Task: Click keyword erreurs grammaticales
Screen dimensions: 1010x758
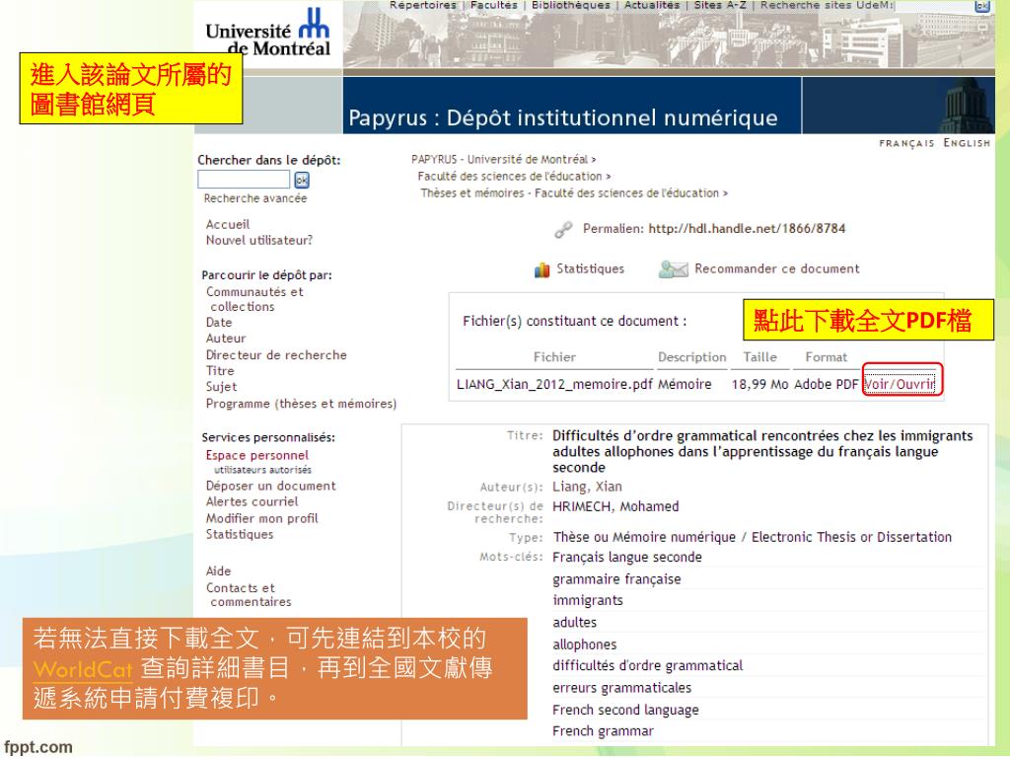Action: pos(621,688)
